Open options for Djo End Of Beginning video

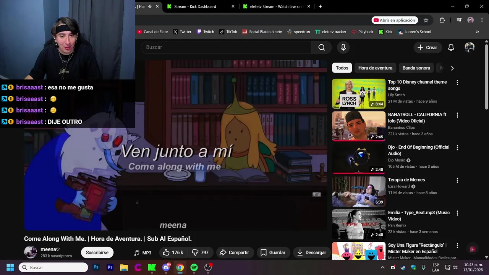[x=457, y=148]
